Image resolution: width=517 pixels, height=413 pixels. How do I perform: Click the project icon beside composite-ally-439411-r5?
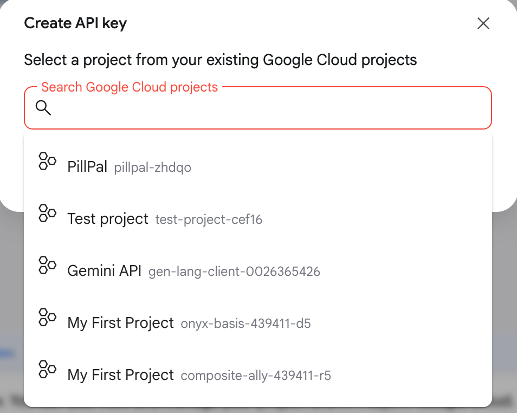pos(47,369)
